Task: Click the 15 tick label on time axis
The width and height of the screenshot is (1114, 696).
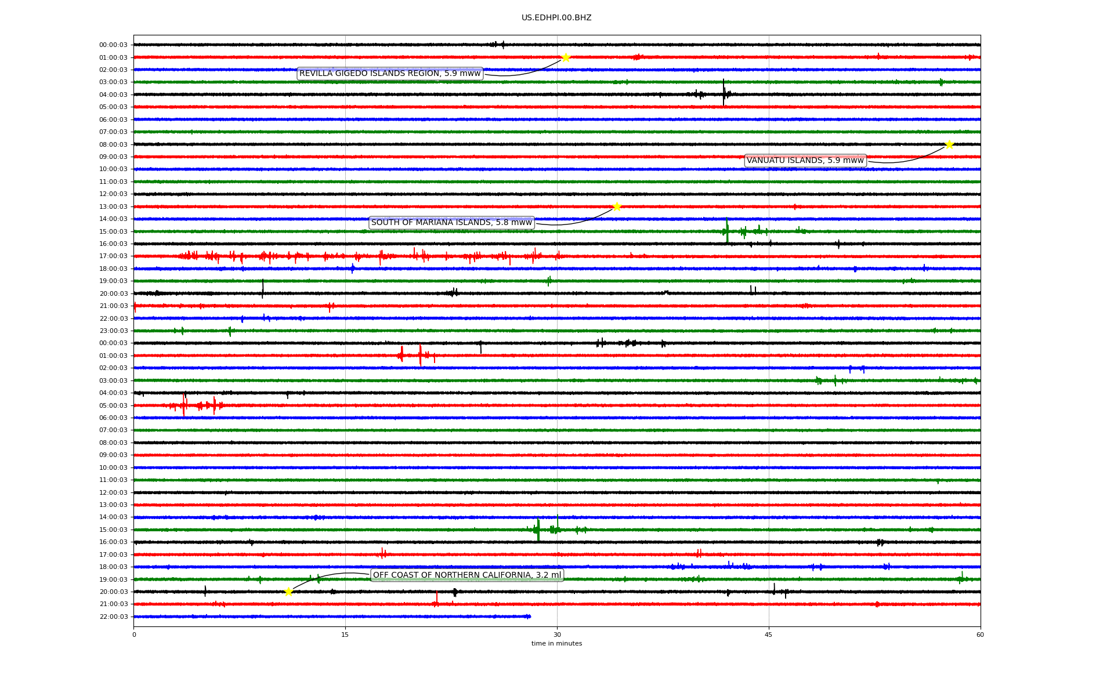Action: click(x=345, y=635)
